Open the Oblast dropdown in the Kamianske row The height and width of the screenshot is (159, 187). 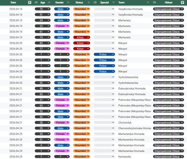[168, 157]
